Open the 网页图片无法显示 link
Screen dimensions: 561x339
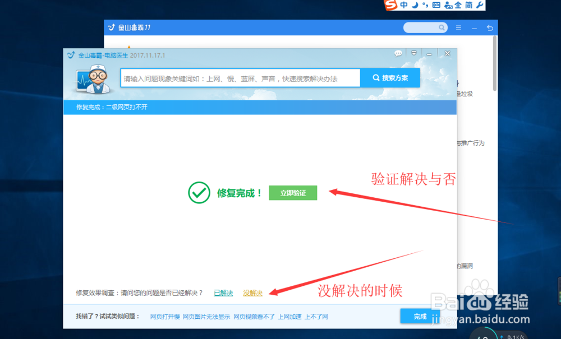(206, 317)
